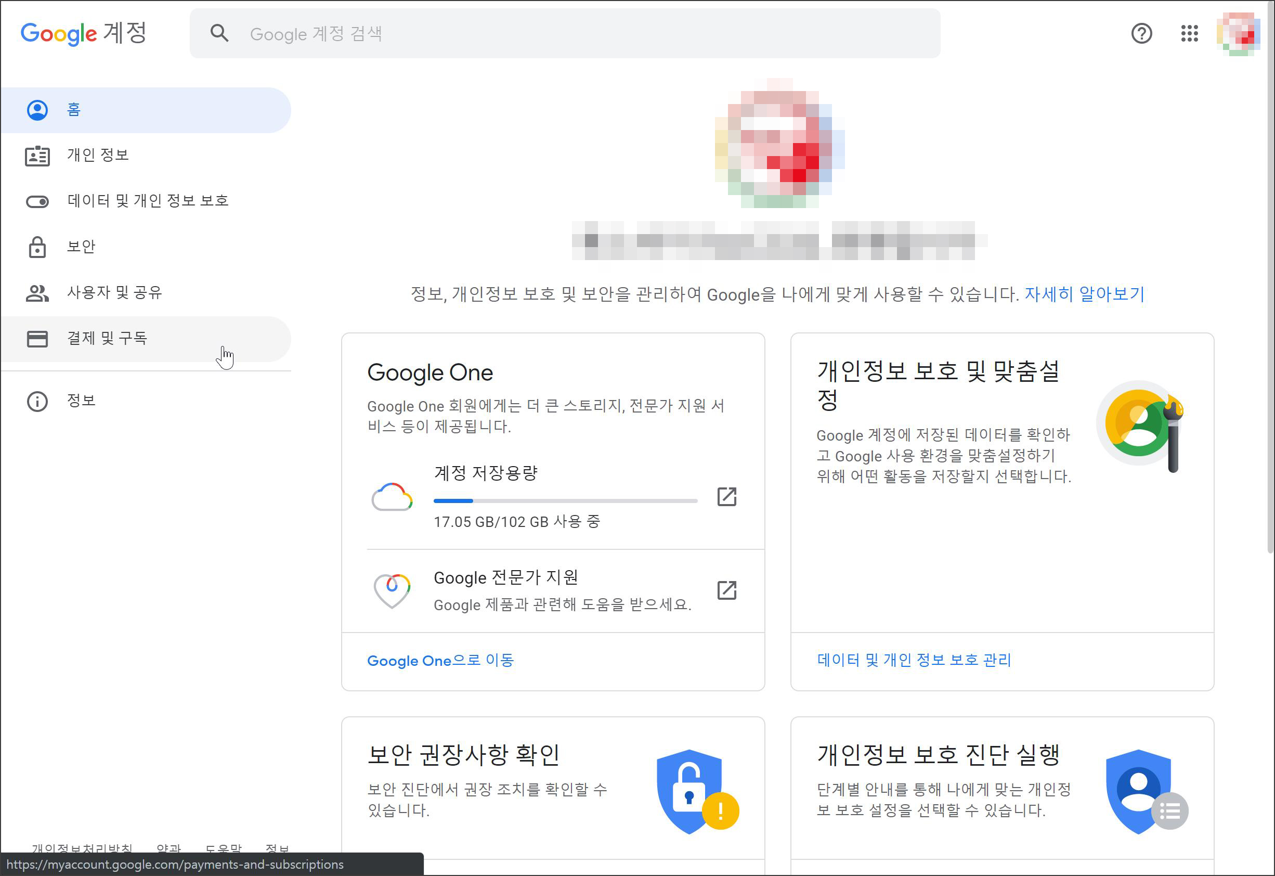Open 데이터 및 개인 정보 보호 관리 link
The image size is (1275, 876).
pyautogui.click(x=914, y=660)
